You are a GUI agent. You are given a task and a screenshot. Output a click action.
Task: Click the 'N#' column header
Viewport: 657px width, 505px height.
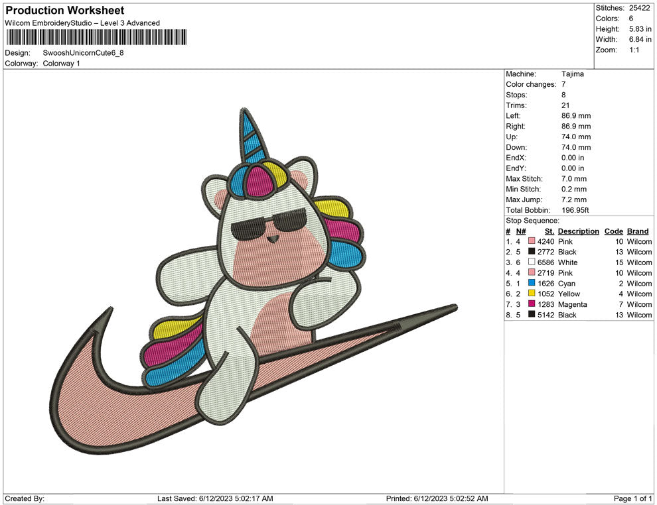[521, 231]
